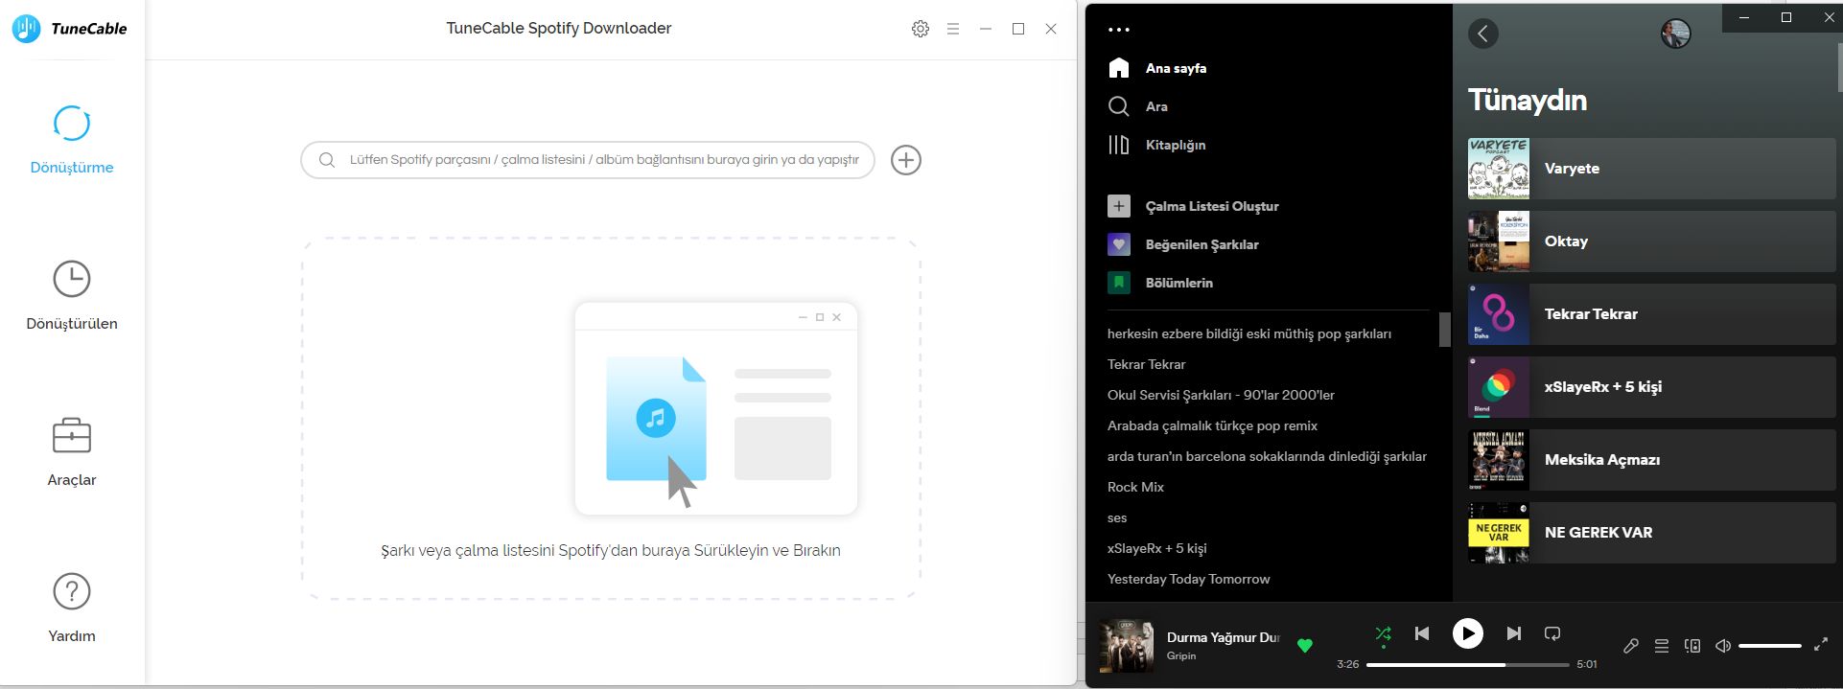This screenshot has width=1843, height=689.
Task: Open 'Arabada çalmalık türkçe pop remix' playlist
Action: 1212,425
